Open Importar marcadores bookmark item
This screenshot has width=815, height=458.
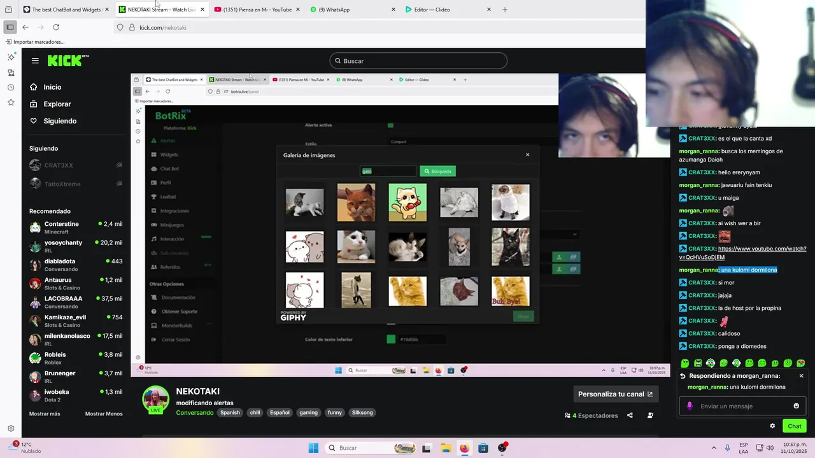(x=35, y=42)
